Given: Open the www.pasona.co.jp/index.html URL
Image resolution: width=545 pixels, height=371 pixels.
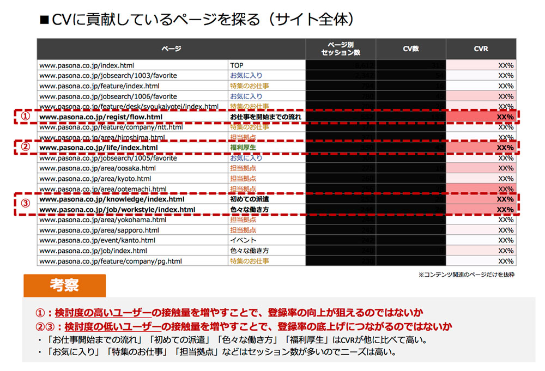Looking at the screenshot, I should [x=87, y=65].
